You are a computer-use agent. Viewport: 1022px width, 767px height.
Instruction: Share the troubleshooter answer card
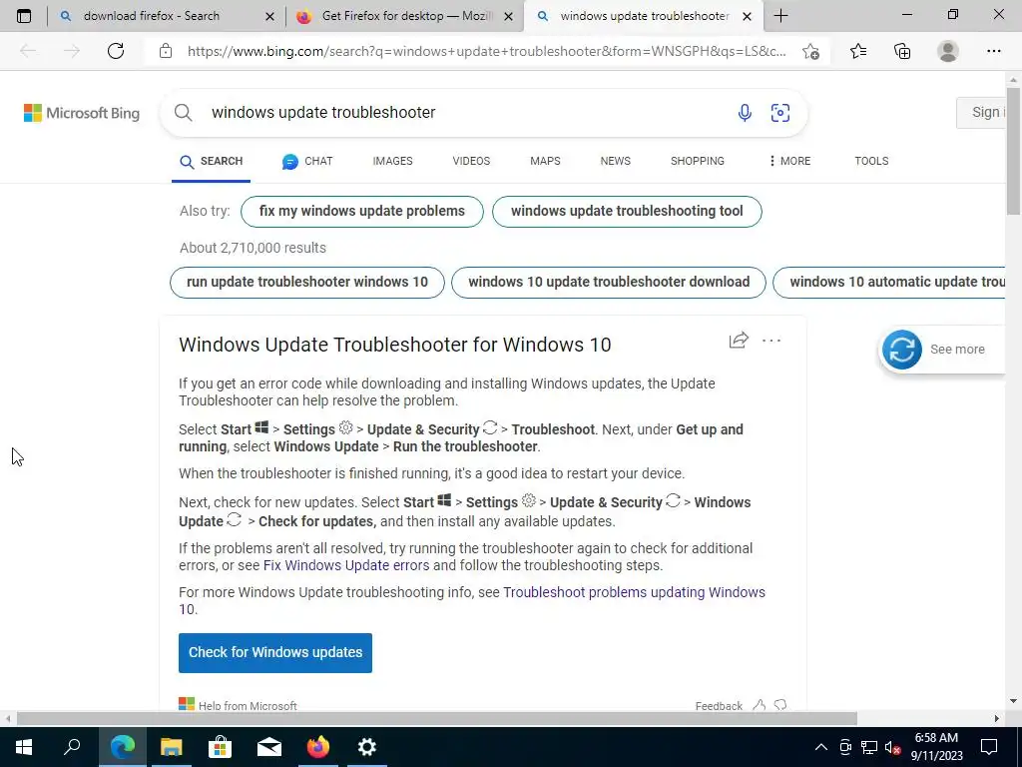pos(739,340)
